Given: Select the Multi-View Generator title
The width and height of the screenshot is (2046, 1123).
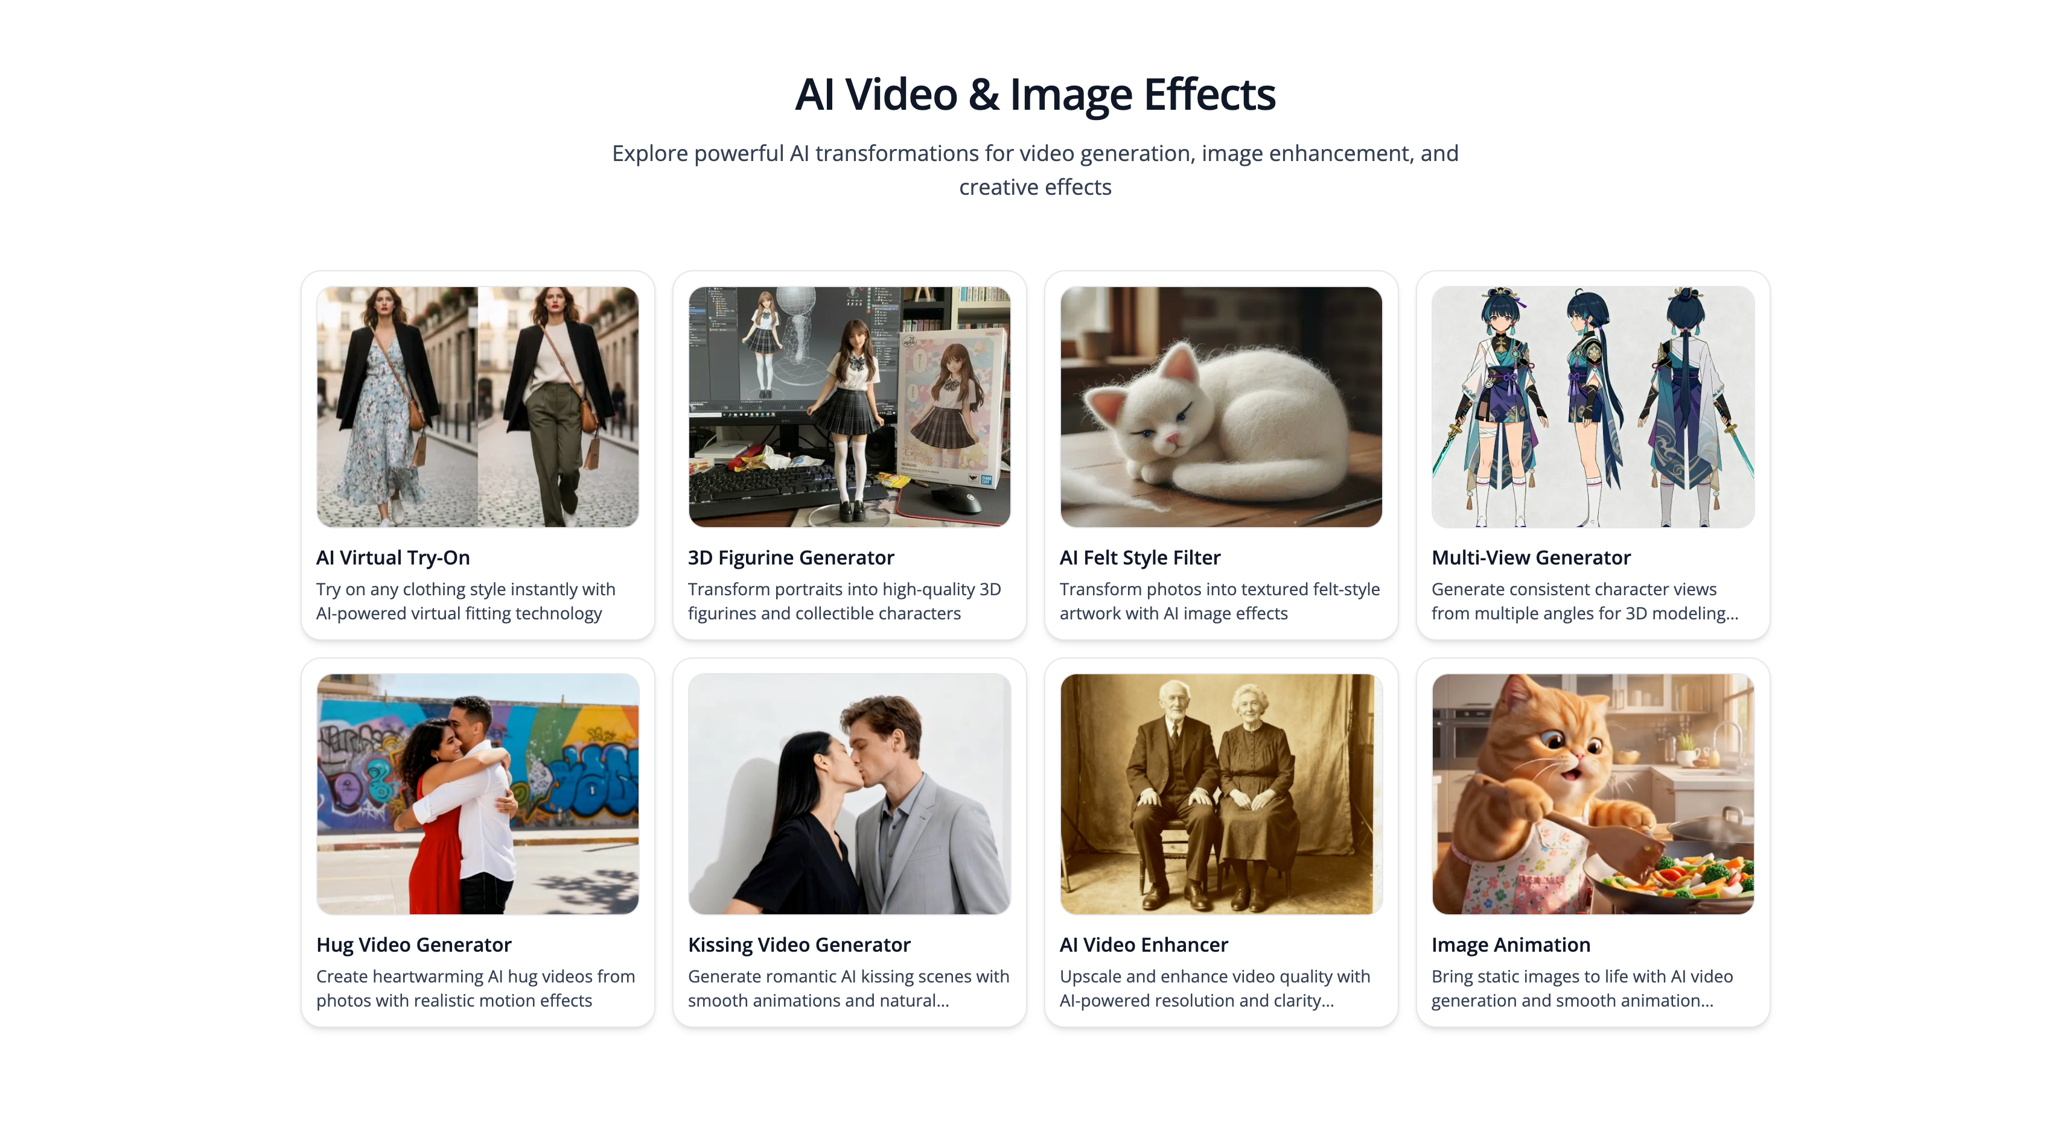Looking at the screenshot, I should (1531, 557).
